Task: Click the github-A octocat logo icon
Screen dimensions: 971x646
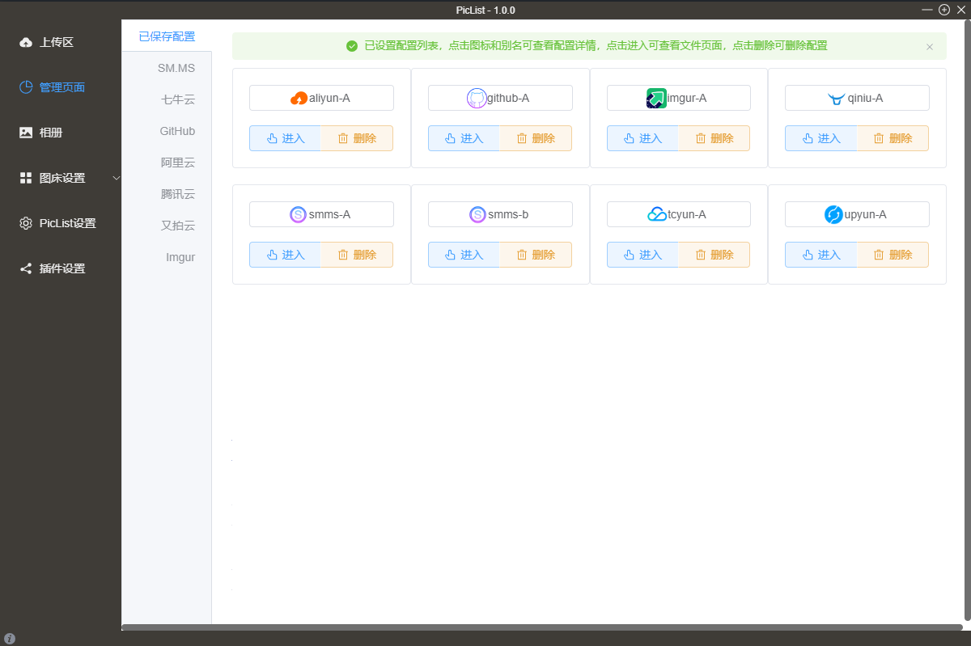Action: [477, 99]
